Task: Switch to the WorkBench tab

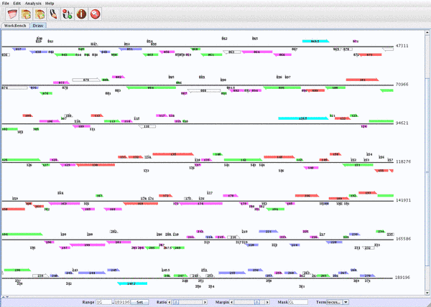Action: tap(14, 25)
